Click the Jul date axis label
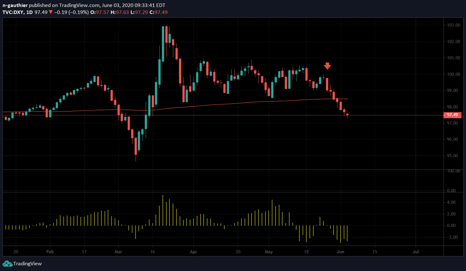The height and width of the screenshot is (271, 466). click(416, 252)
